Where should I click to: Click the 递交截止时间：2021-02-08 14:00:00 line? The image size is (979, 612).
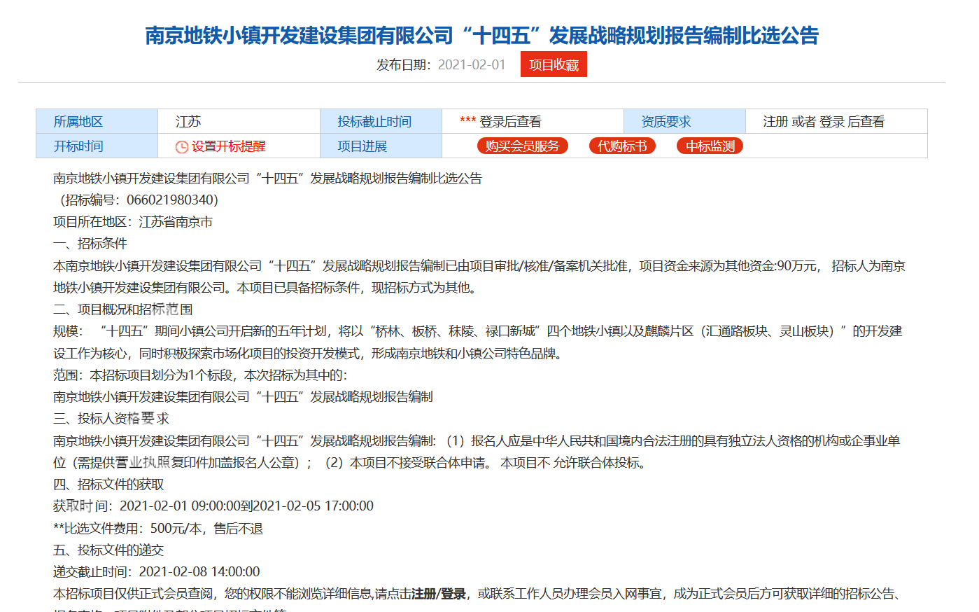pyautogui.click(x=157, y=572)
